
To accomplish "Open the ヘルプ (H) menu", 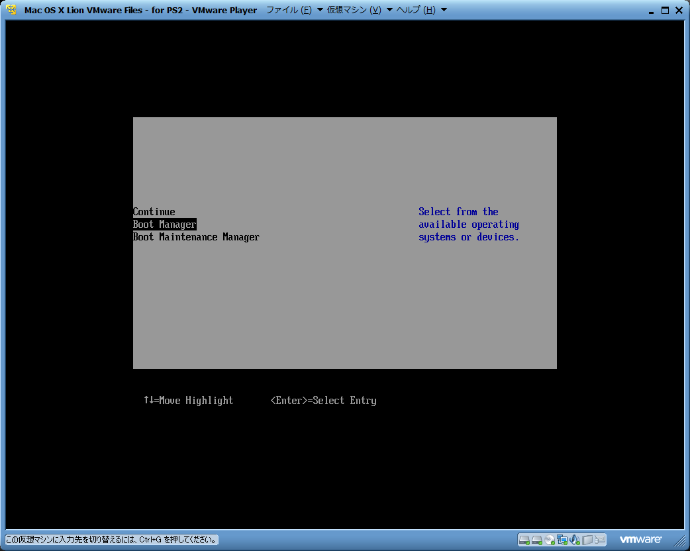I will [416, 10].
